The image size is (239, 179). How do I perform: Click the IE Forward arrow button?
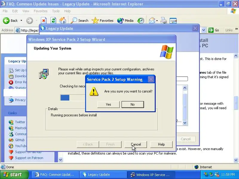[30, 21]
